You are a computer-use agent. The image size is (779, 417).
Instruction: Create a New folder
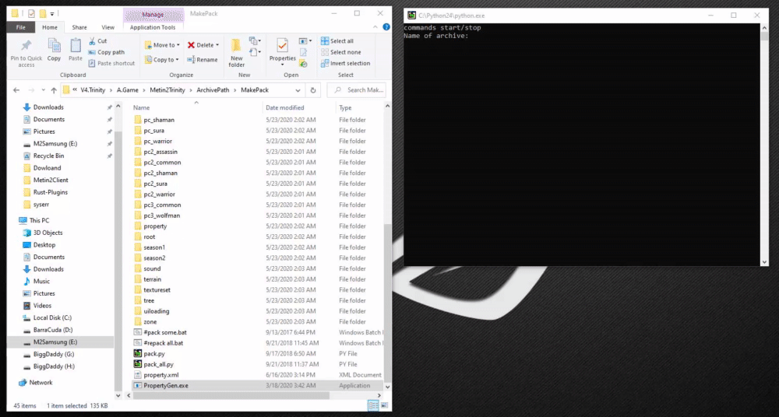click(x=237, y=52)
